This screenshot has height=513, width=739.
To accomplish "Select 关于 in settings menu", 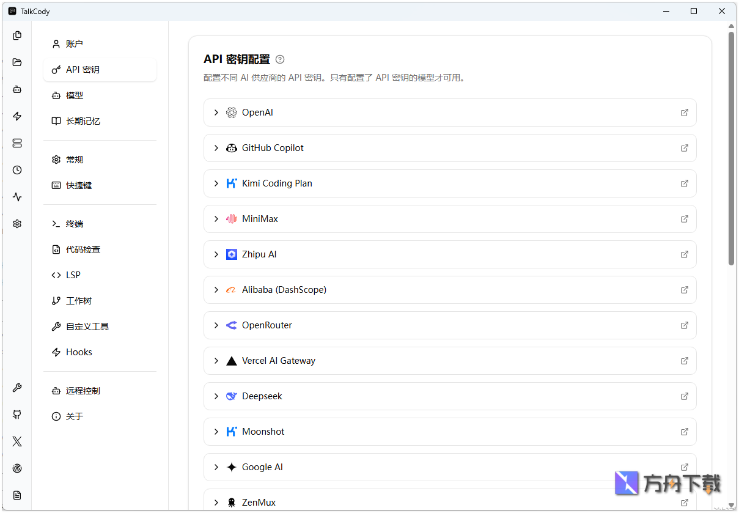I will coord(100,416).
